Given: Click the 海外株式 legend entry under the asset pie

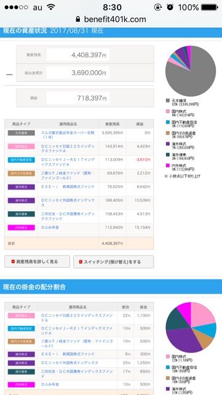Looking at the screenshot, I should [x=180, y=145].
